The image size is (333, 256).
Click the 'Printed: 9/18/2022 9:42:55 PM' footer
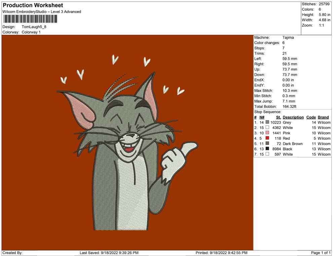(221, 253)
